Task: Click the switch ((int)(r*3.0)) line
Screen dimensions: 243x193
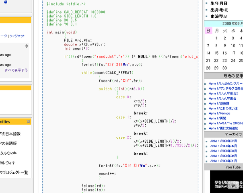Action: (121, 89)
